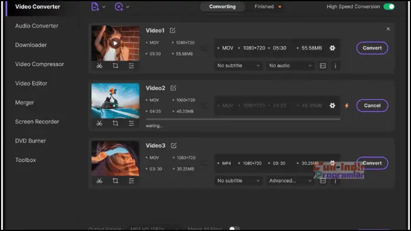Click the Add DVD disc icon
411x231 pixels.
(x=119, y=7)
